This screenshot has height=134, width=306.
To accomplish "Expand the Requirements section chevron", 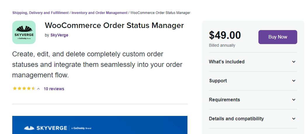I will pos(294,100).
